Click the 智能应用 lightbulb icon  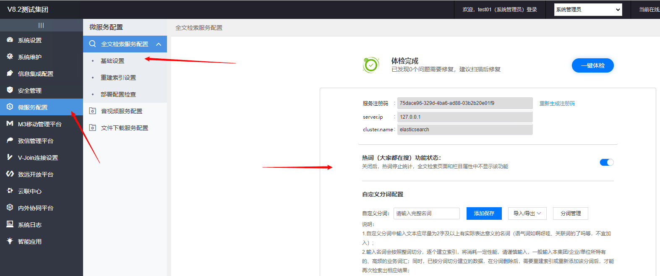(x=10, y=241)
